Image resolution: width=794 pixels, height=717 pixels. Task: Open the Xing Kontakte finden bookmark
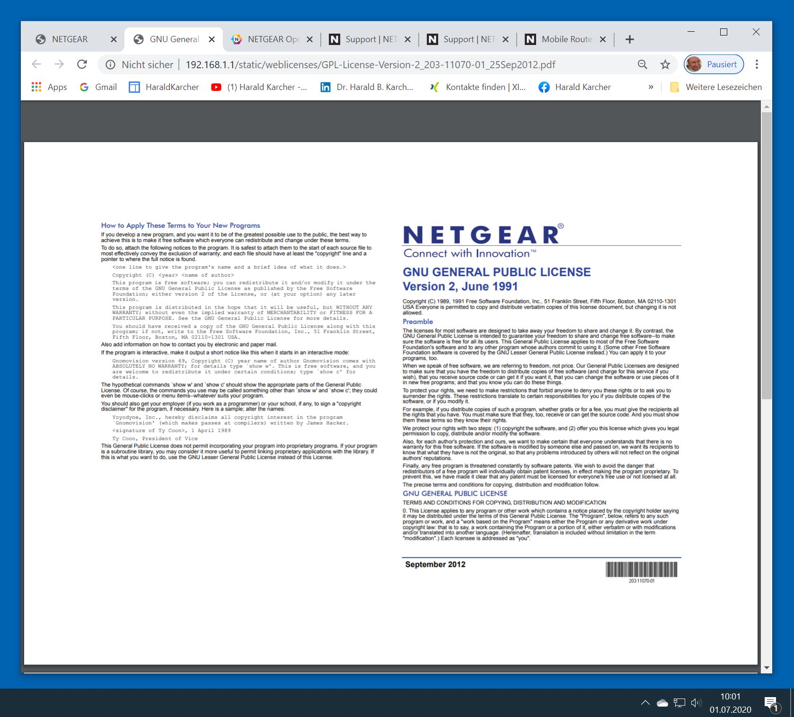(x=477, y=87)
